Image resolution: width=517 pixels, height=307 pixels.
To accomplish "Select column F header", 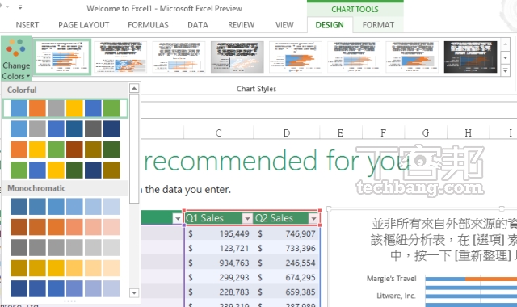I will 383,132.
